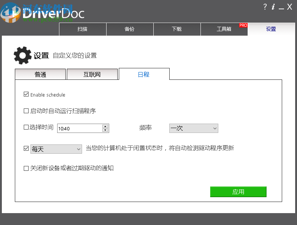Enable 启动时自动运行扫描程序
Screen dimensions: 297x225
point(26,111)
